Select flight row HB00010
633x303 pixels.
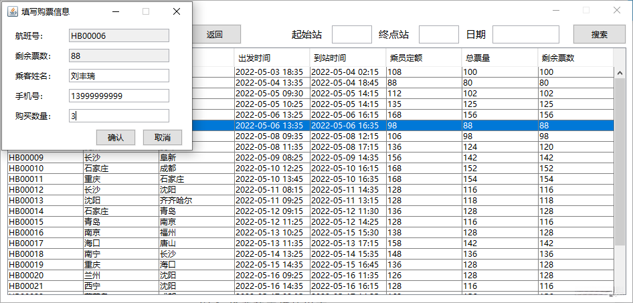pos(311,169)
